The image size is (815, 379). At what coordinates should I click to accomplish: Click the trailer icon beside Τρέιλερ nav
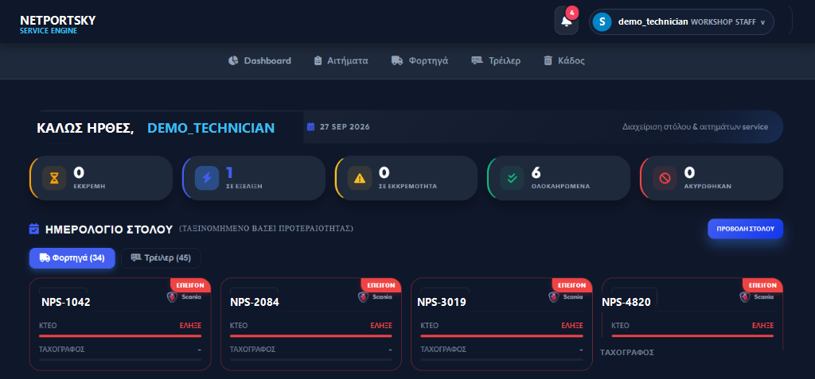tap(478, 60)
